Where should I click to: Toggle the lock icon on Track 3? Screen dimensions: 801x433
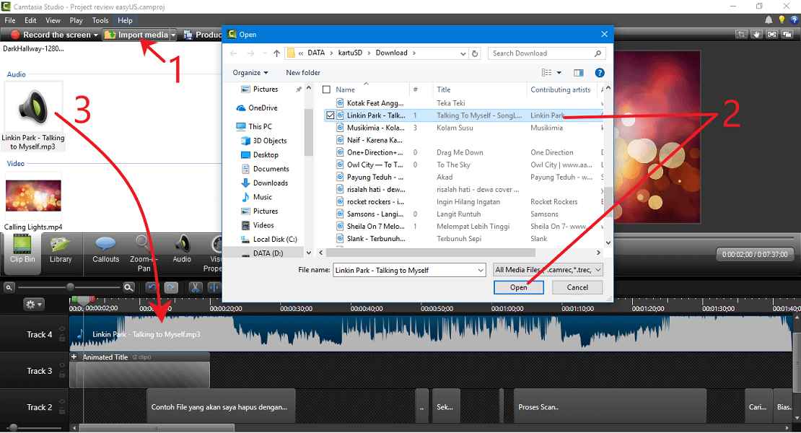(x=62, y=375)
